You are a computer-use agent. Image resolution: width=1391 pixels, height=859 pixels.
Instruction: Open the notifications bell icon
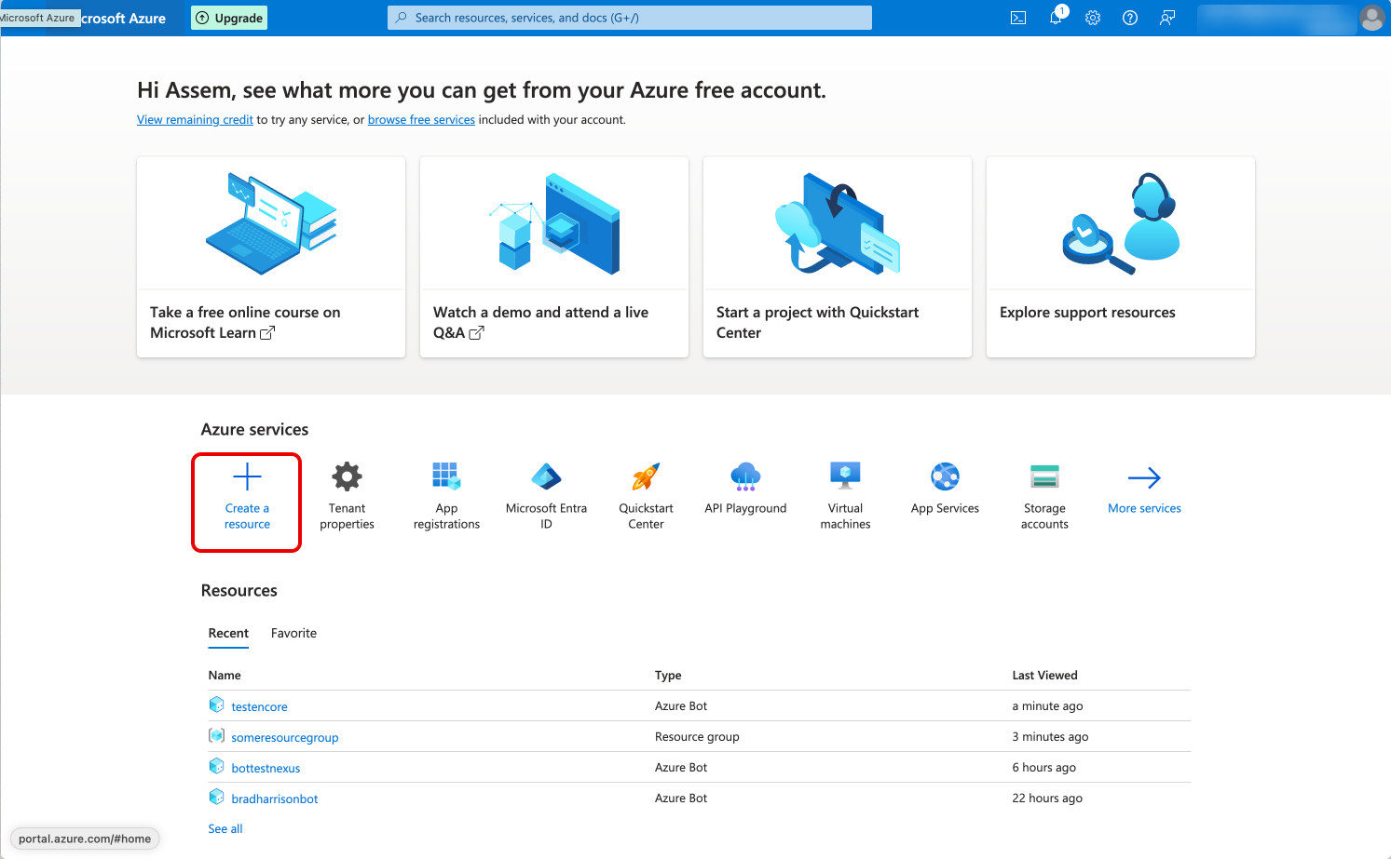(1056, 18)
